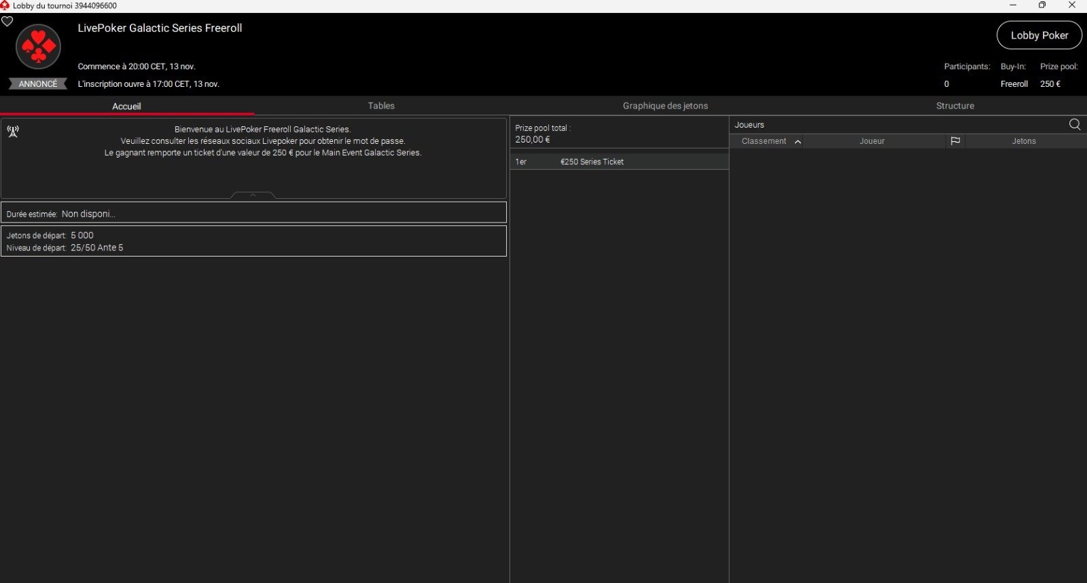The width and height of the screenshot is (1087, 583).
Task: Click the red card suits tournament logo
Action: [x=39, y=47]
